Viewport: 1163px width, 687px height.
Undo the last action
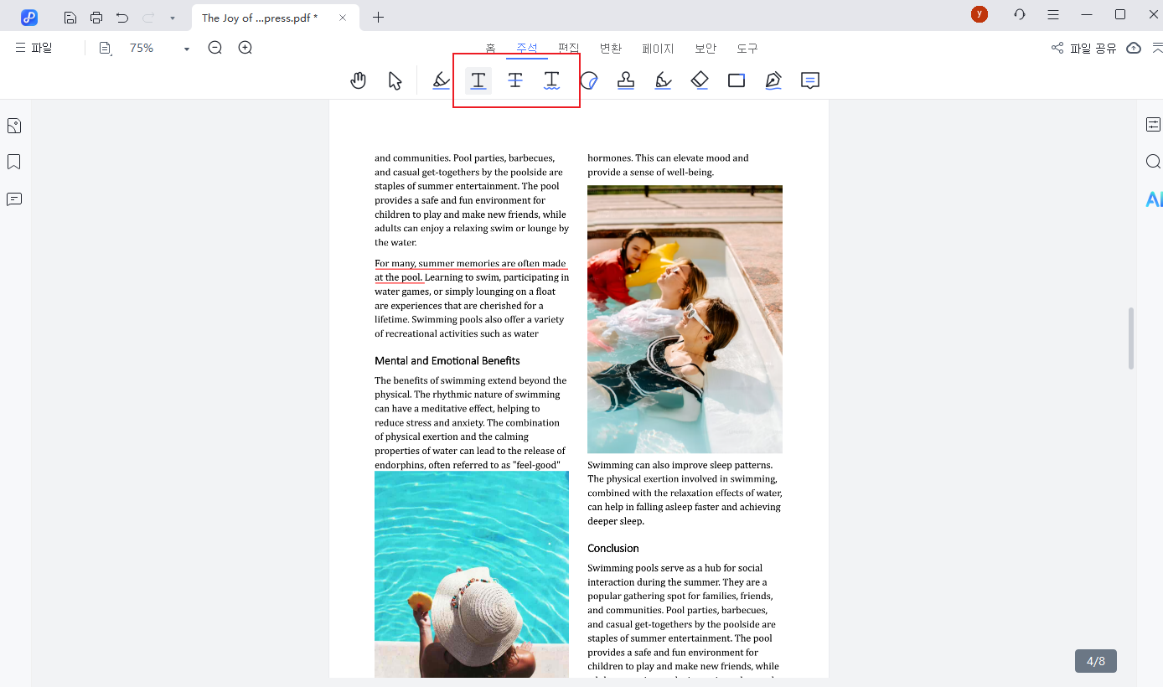click(122, 18)
